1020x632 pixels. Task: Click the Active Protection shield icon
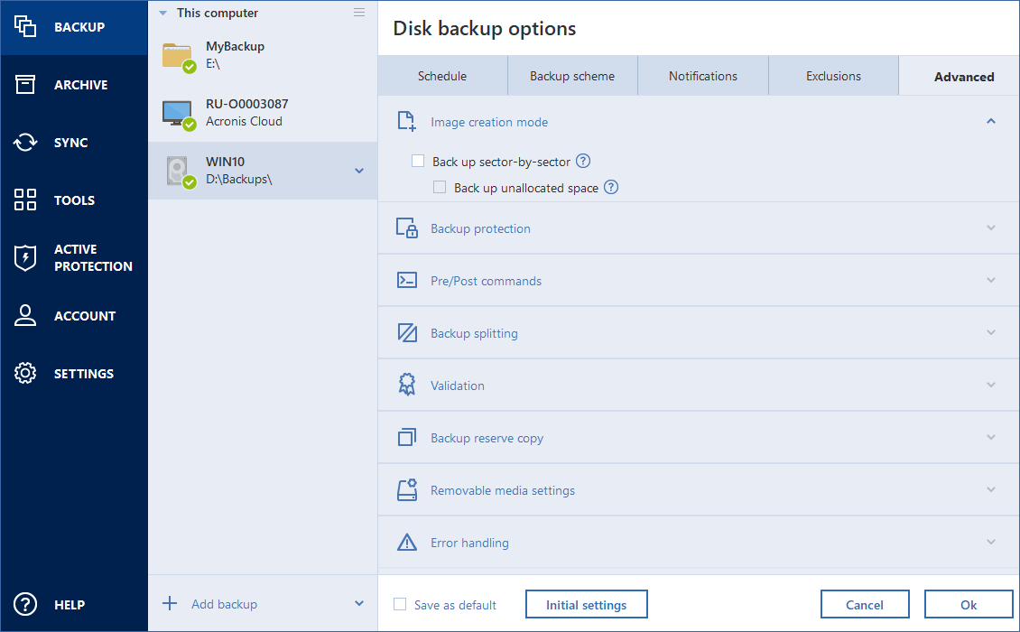pyautogui.click(x=25, y=257)
